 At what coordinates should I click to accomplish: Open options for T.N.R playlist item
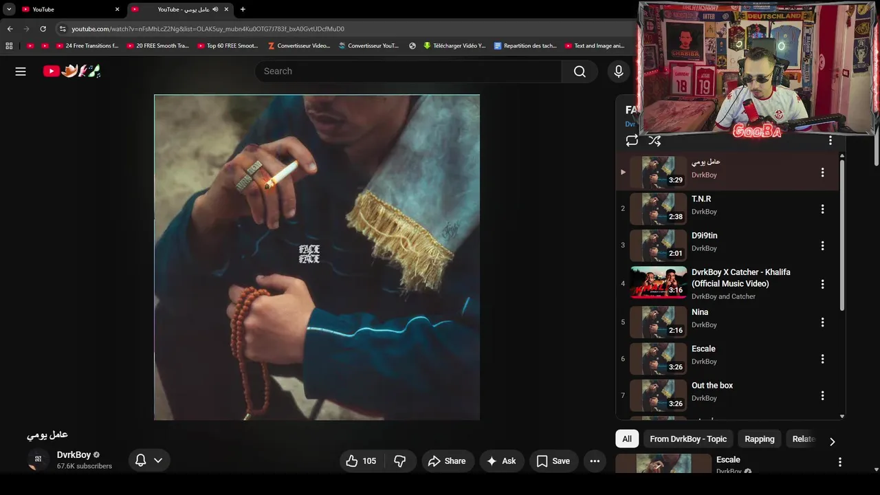822,209
